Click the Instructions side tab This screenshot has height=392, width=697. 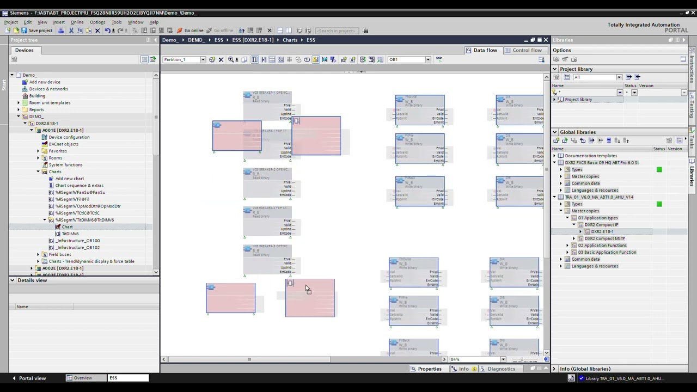click(692, 68)
